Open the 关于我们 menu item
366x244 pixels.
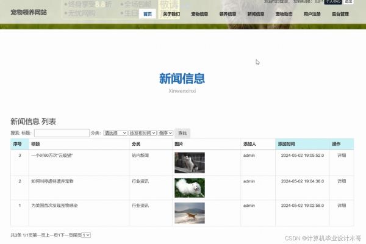tap(171, 13)
